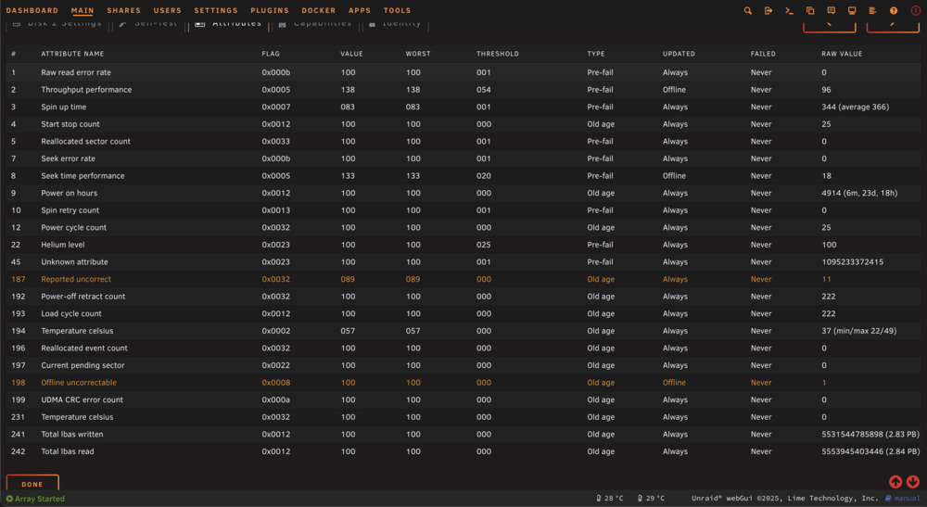927x507 pixels.
Task: Click the logout icon in header
Action: (x=768, y=10)
